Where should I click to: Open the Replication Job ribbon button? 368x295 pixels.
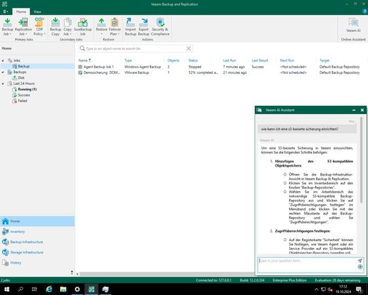(x=23, y=27)
